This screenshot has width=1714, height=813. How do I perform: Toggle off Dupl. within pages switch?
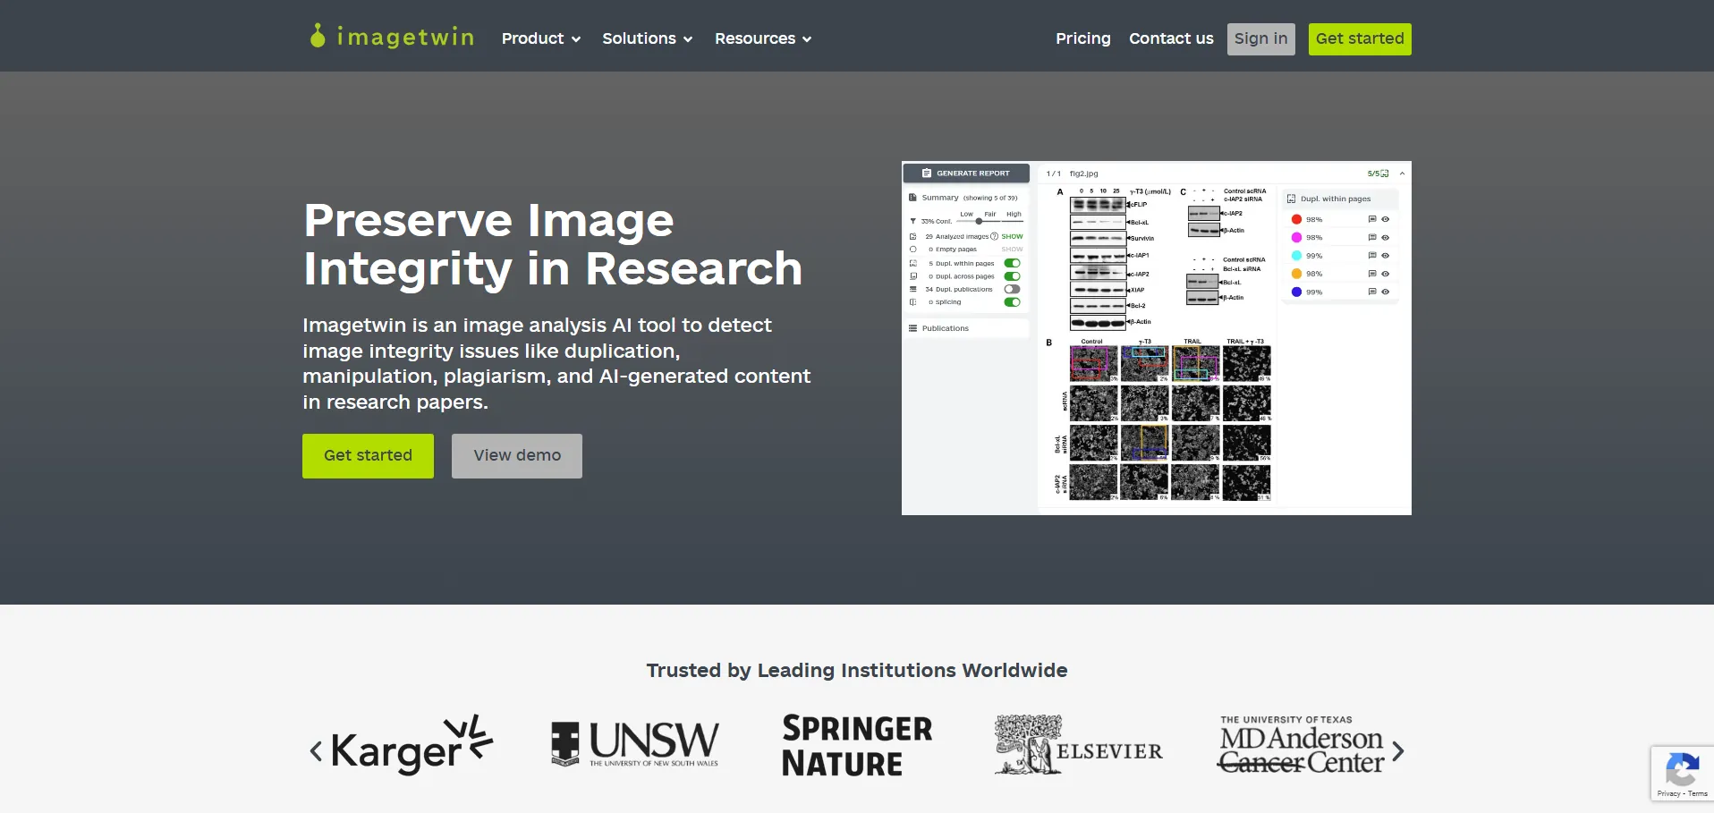point(1012,263)
